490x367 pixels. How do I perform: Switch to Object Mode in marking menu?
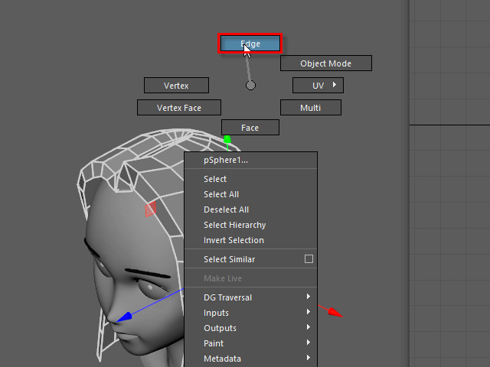[325, 63]
